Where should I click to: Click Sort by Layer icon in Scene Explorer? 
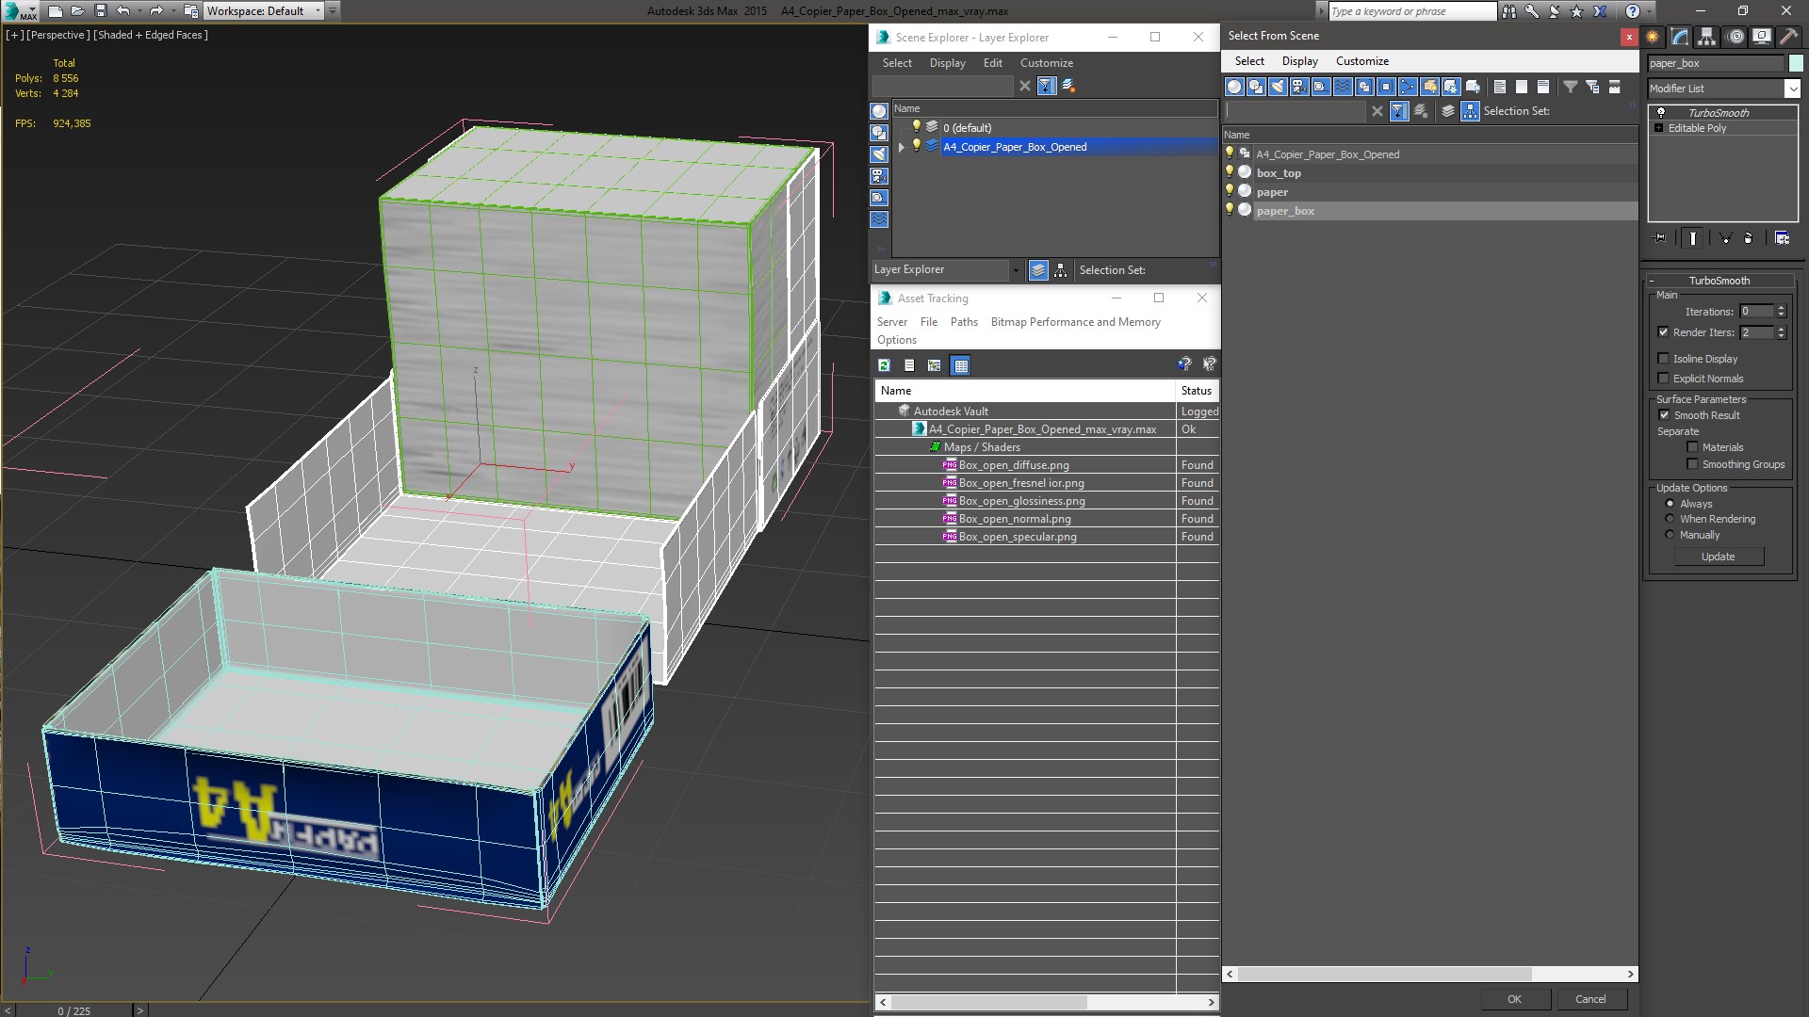(1038, 270)
